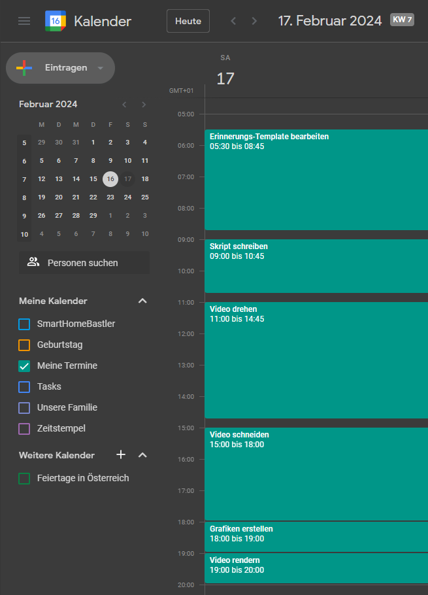428x595 pixels.
Task: Enable the Unsere Familie calendar checkbox
Action: tap(24, 407)
